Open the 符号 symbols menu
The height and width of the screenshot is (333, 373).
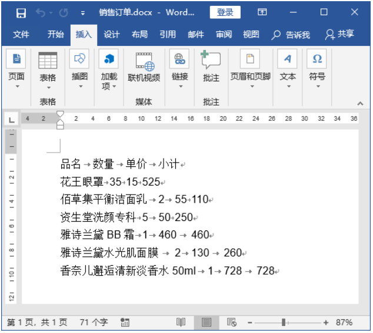tap(317, 68)
